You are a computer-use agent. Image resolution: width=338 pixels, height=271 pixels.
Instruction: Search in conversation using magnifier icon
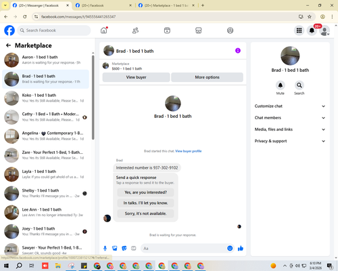[299, 85]
